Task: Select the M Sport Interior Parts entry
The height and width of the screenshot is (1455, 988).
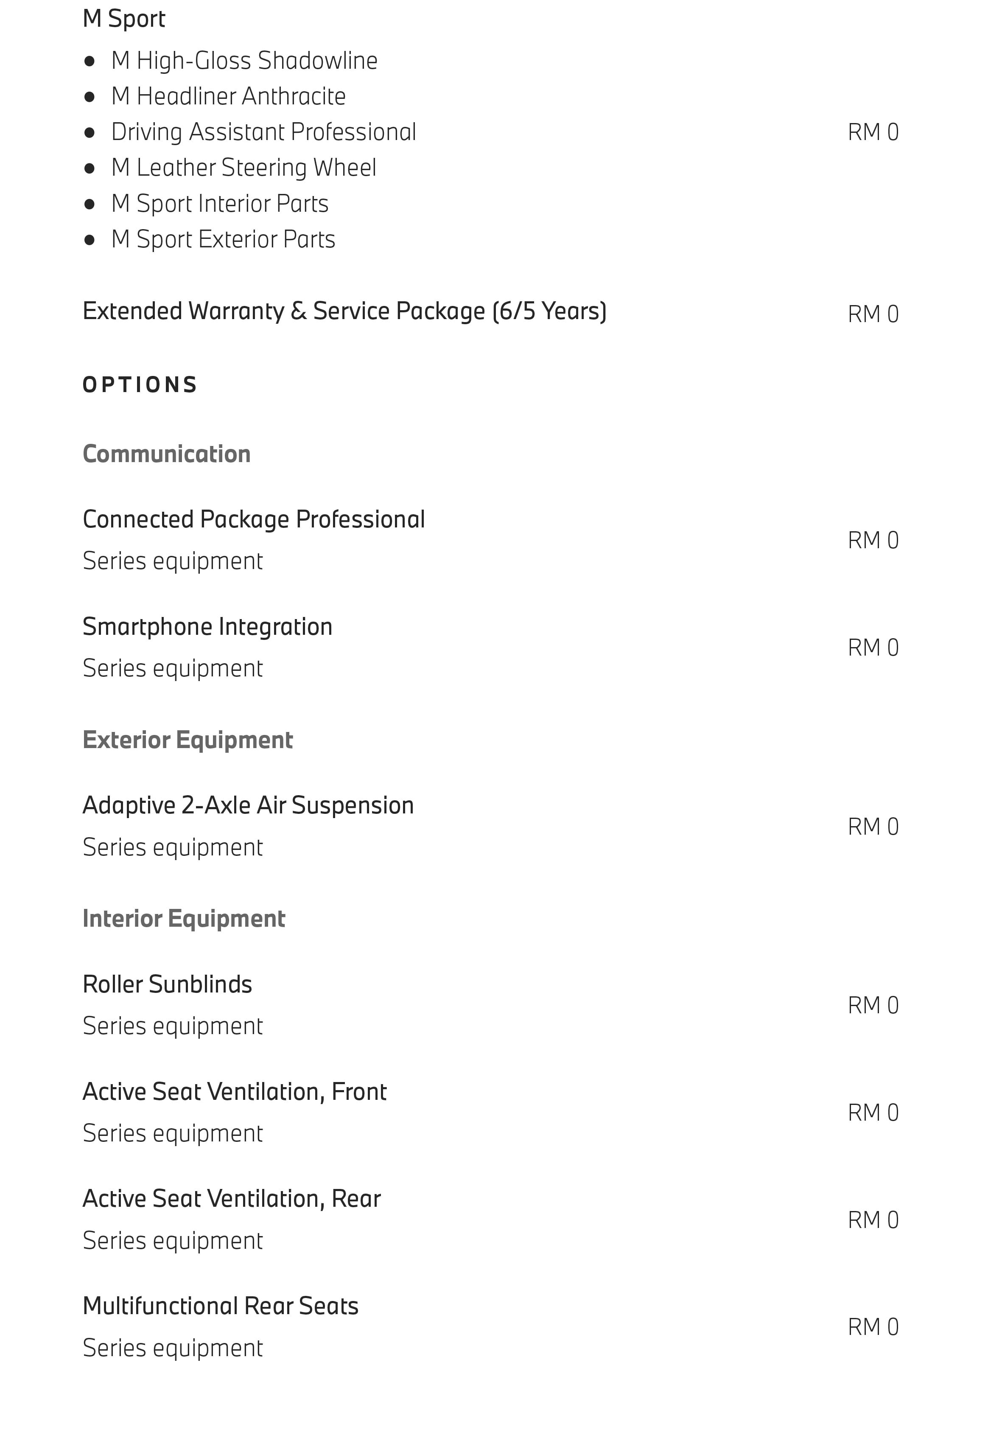Action: point(220,204)
